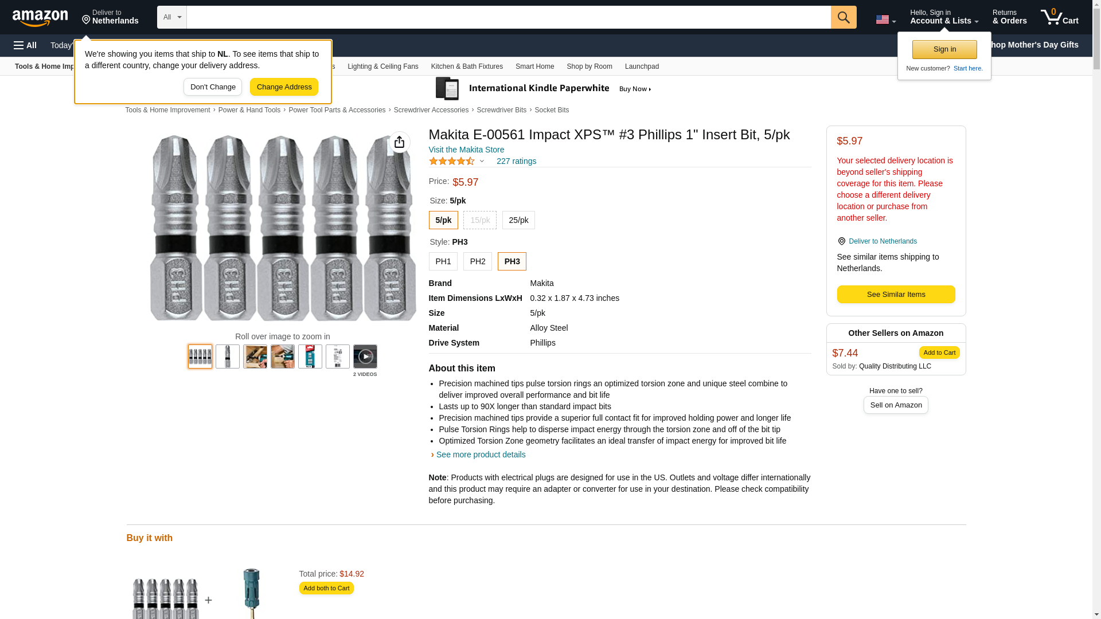Click the share icon on product image

(x=400, y=142)
